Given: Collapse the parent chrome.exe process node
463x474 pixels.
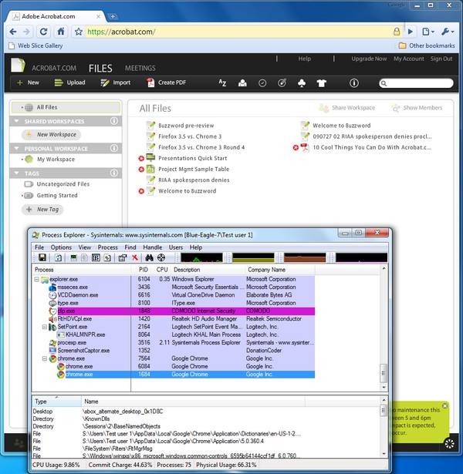Looking at the screenshot, I should [x=45, y=358].
